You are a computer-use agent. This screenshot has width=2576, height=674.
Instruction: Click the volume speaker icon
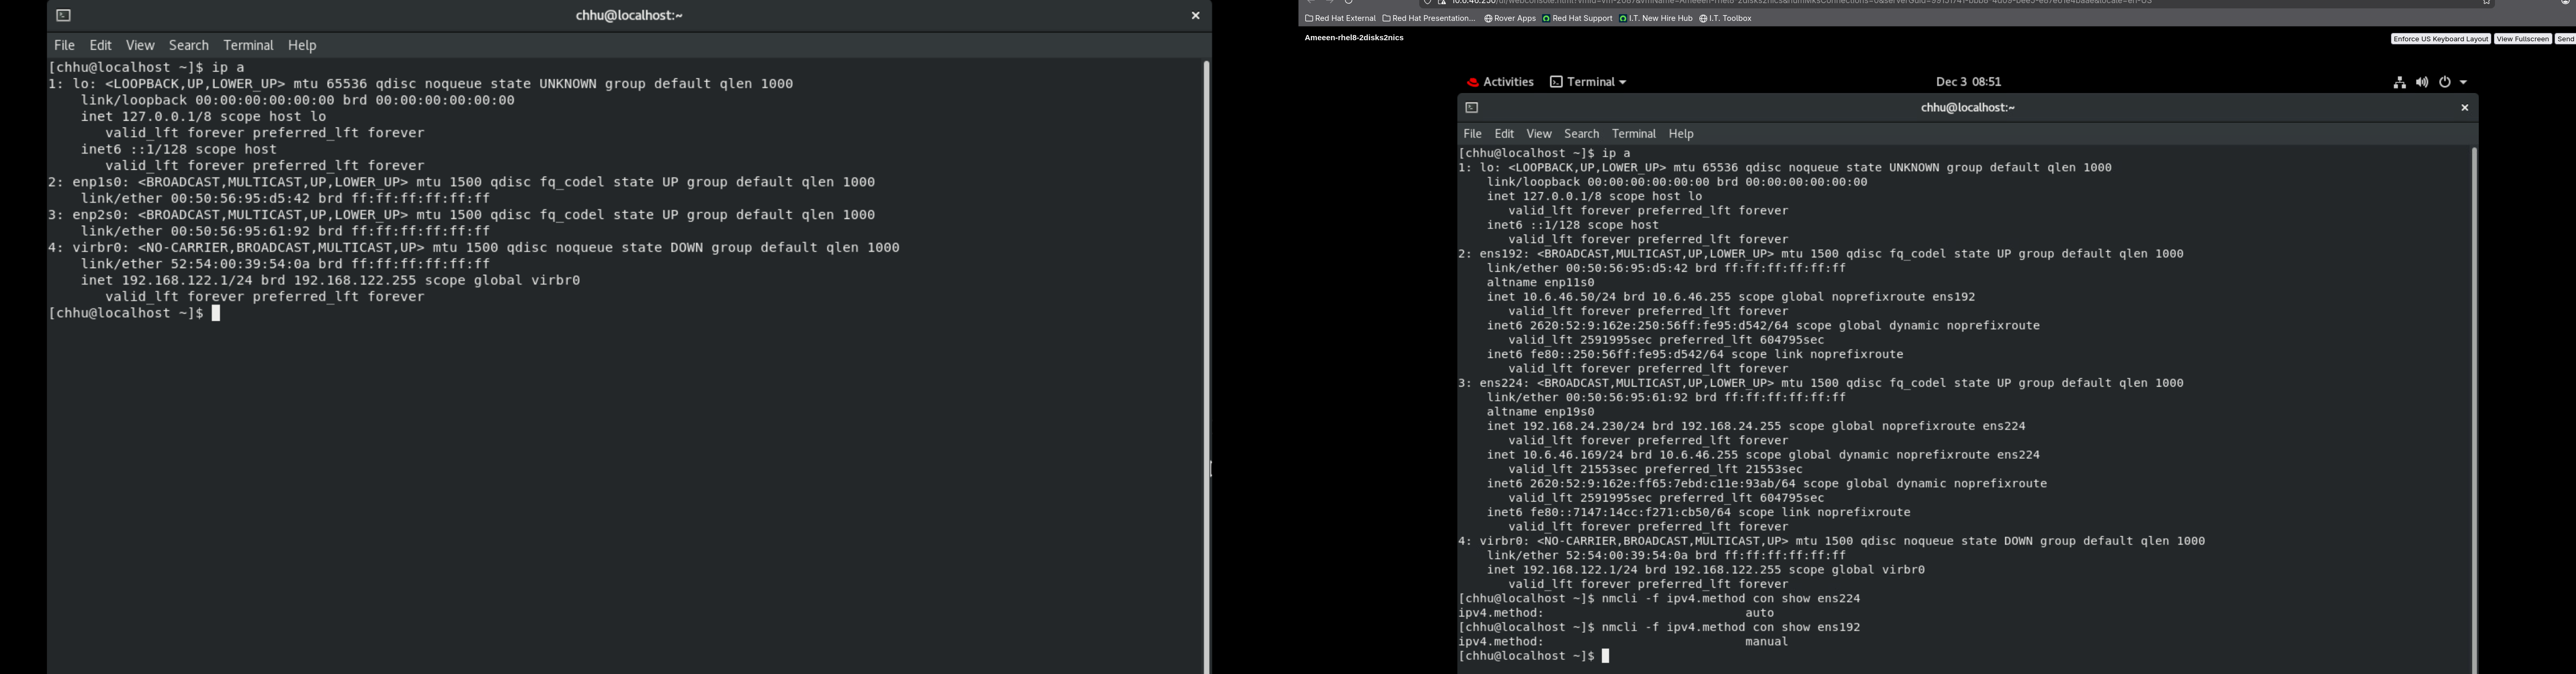(2421, 83)
